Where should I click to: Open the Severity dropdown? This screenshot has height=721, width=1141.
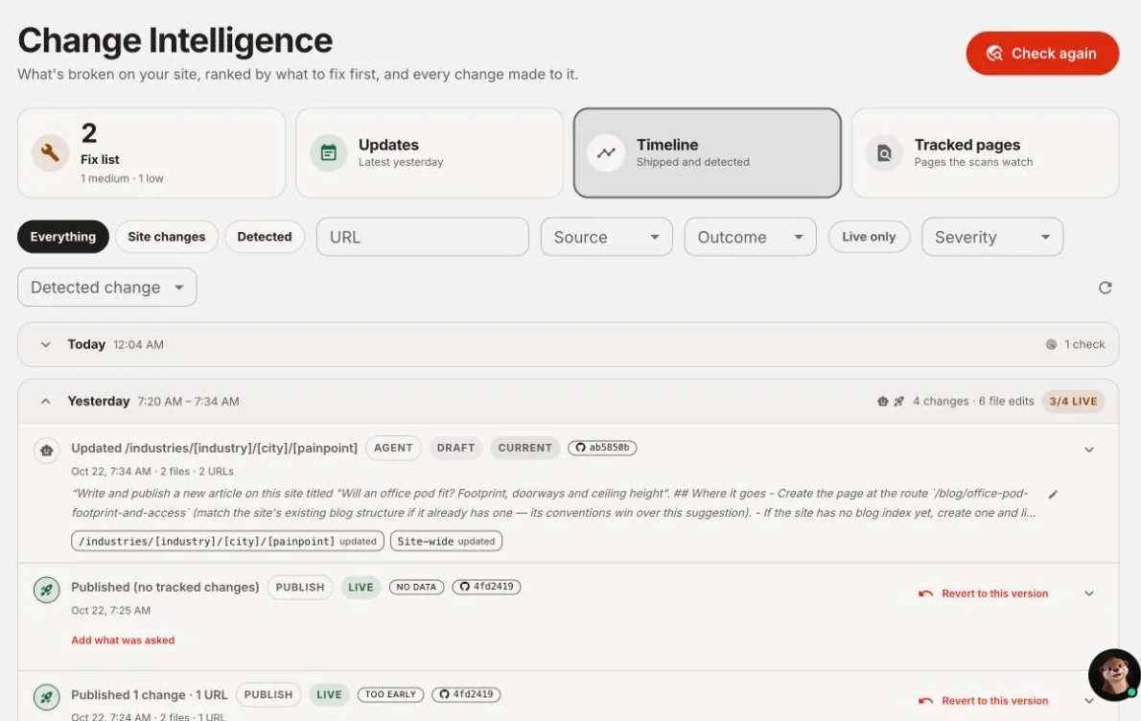pyautogui.click(x=991, y=237)
